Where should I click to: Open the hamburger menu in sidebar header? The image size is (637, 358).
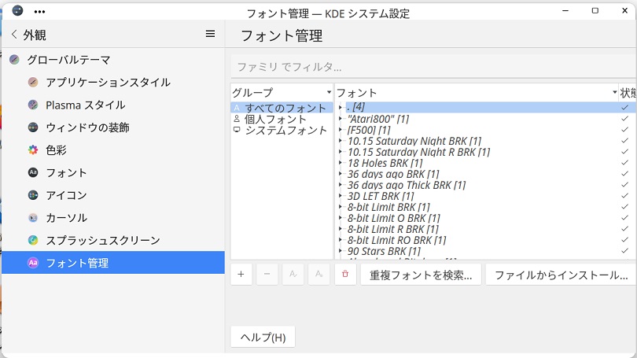click(x=211, y=34)
